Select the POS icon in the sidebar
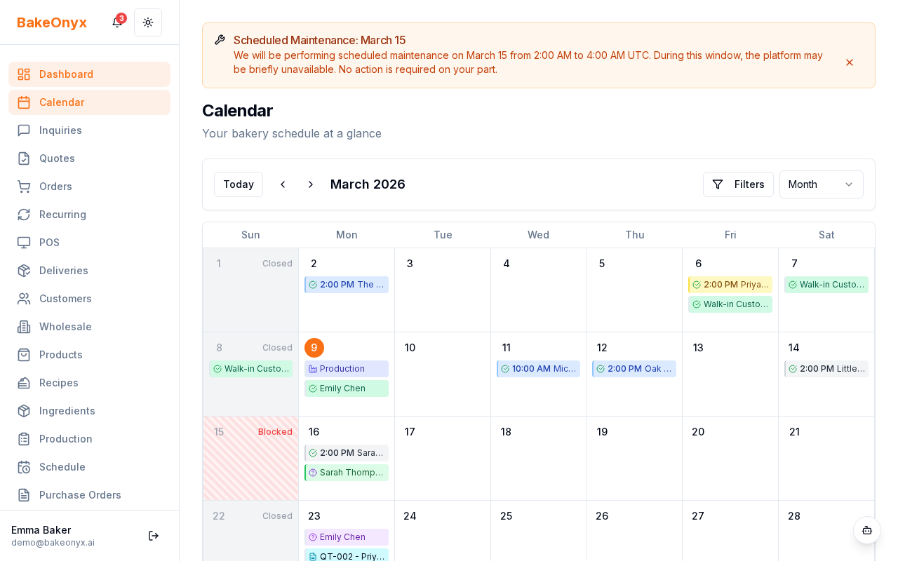898x561 pixels. 25,243
